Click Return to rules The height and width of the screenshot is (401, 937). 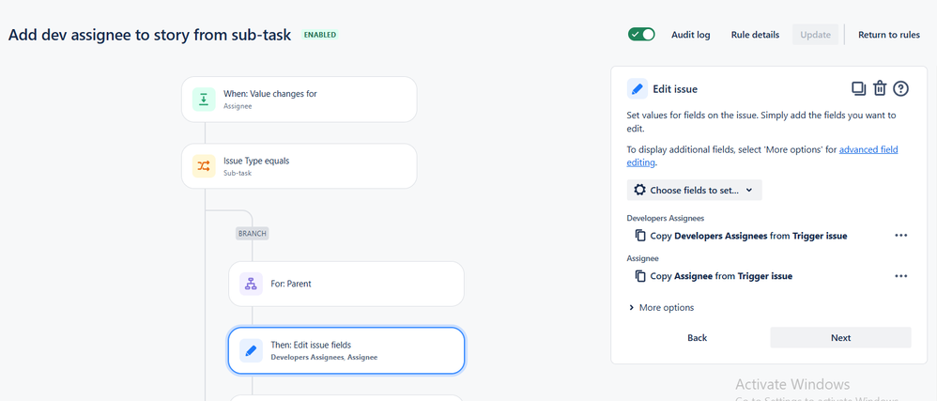[x=889, y=35]
